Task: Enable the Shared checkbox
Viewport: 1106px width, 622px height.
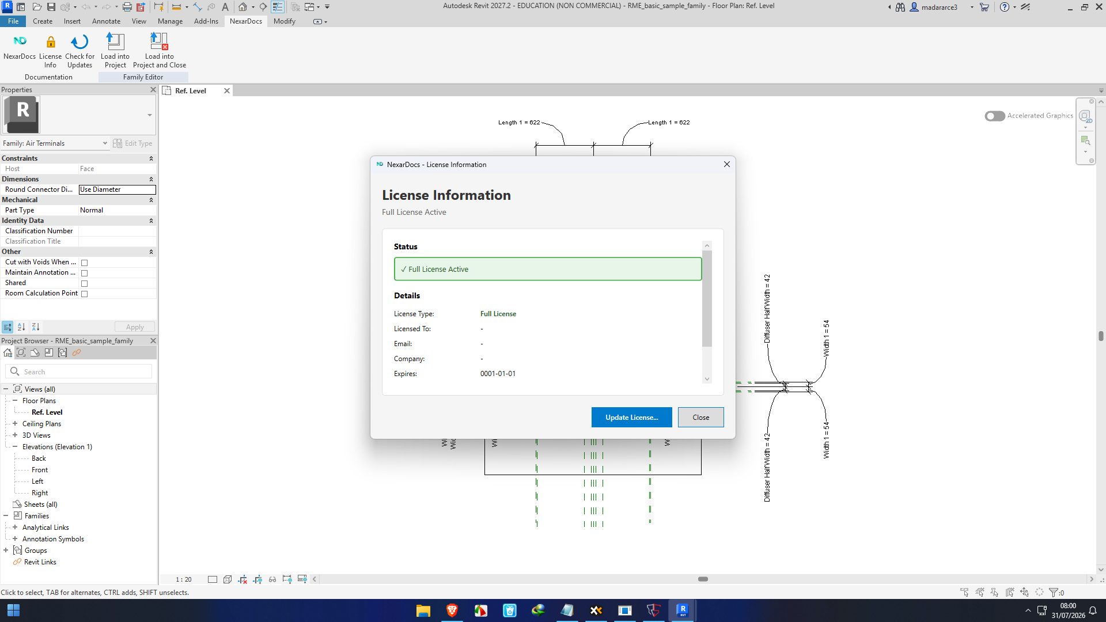Action: [x=85, y=283]
